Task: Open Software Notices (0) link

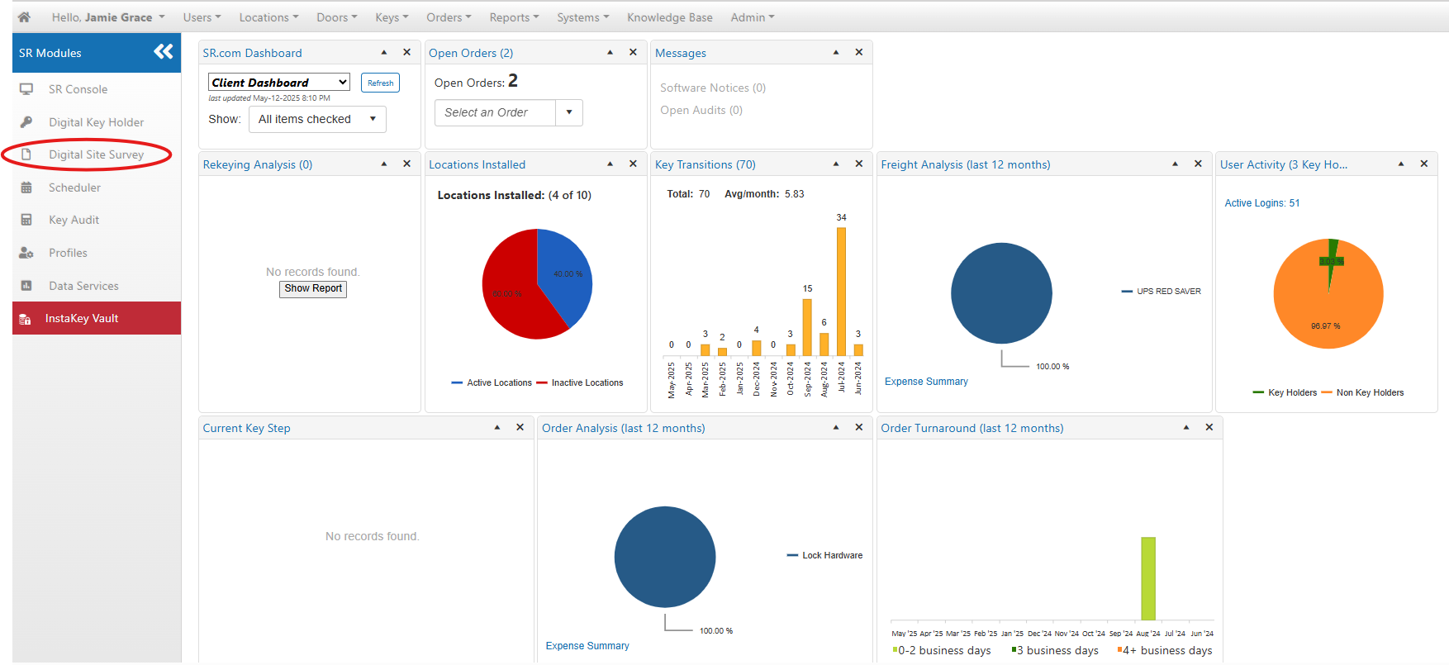Action: 713,88
